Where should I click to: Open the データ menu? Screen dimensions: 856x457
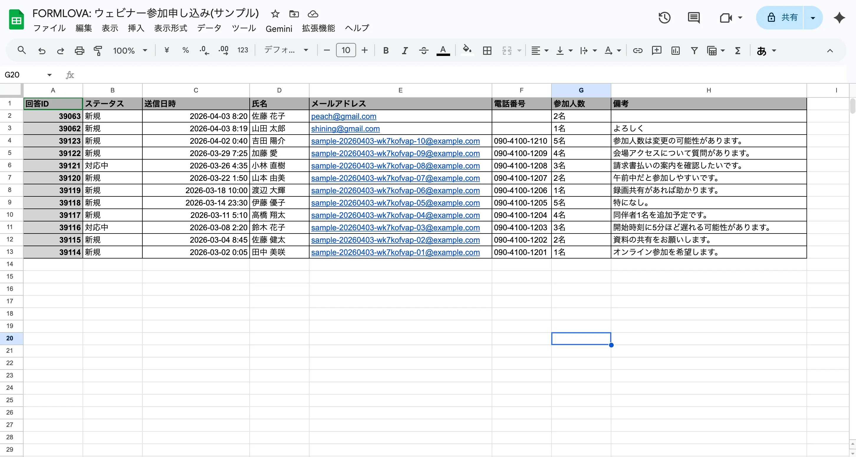coord(209,28)
